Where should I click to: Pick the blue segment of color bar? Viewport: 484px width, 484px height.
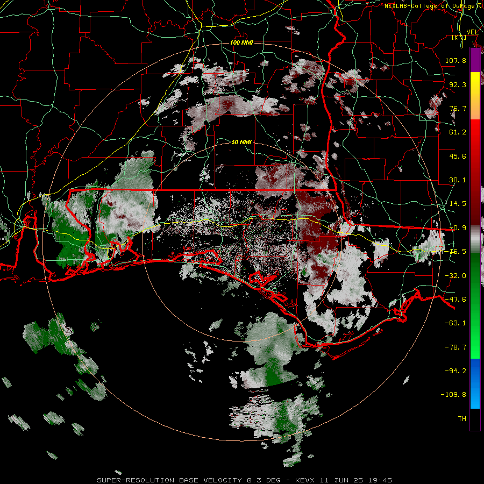click(475, 383)
